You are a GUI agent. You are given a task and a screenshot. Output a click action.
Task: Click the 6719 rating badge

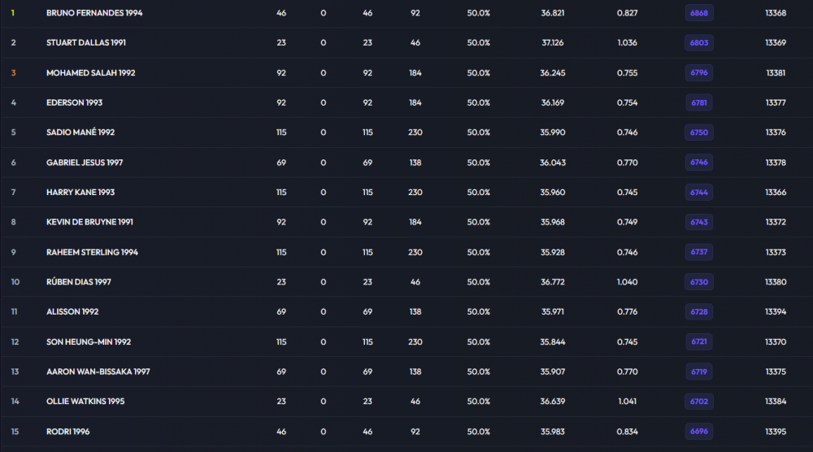pos(699,372)
